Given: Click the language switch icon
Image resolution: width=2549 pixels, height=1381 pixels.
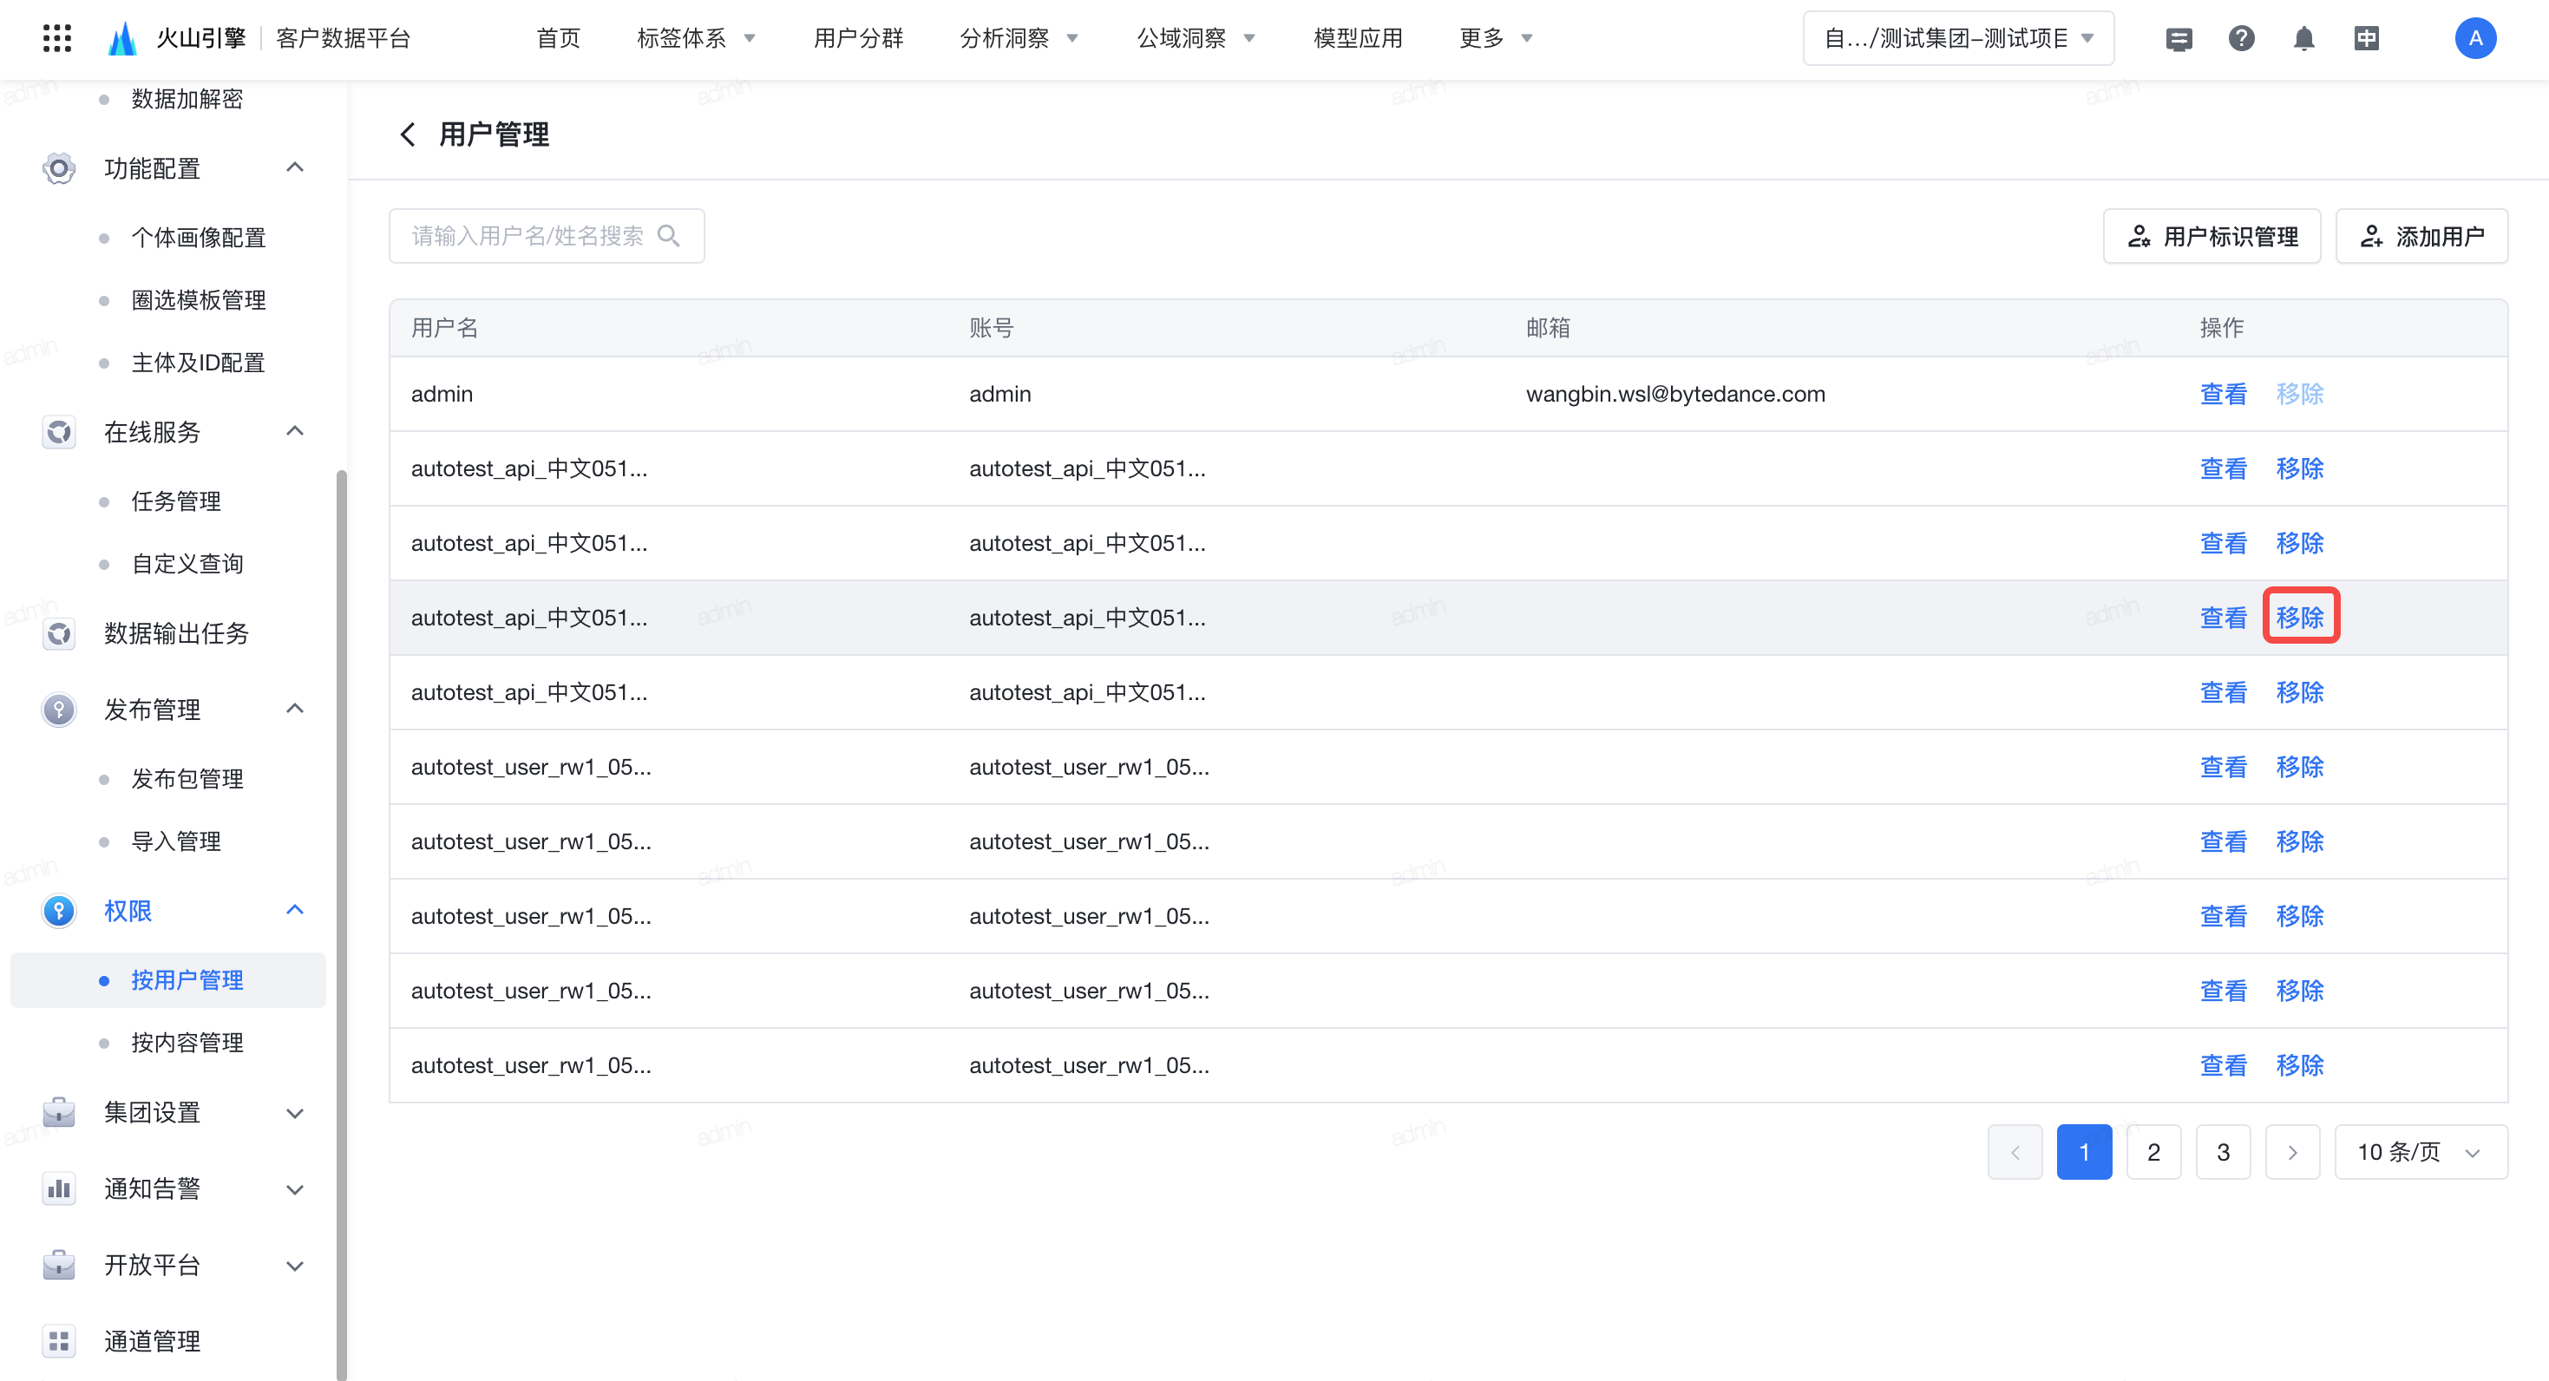Looking at the screenshot, I should (x=2367, y=38).
